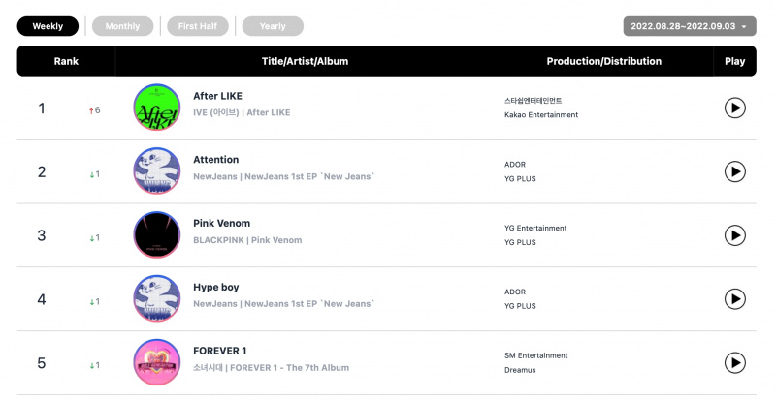Play Attention by NewJeans
Viewport: 776px width, 400px height.
point(735,171)
